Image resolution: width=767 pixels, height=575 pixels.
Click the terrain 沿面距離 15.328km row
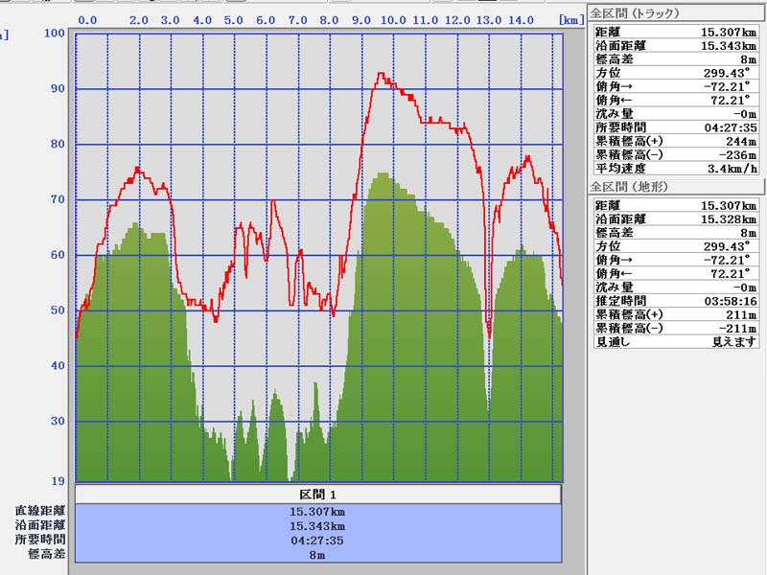pyautogui.click(x=675, y=218)
